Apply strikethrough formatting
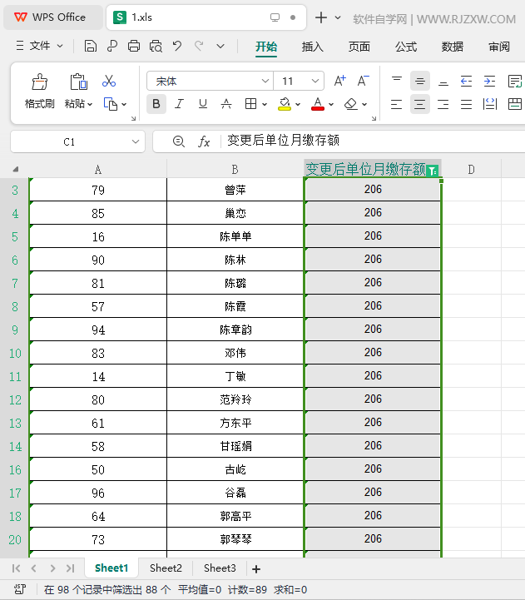This screenshot has height=600, width=525. pos(226,104)
